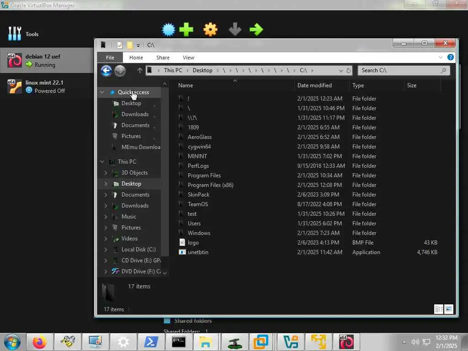Image resolution: width=468 pixels, height=351 pixels.
Task: Sort by the Type column header
Action: (x=358, y=85)
